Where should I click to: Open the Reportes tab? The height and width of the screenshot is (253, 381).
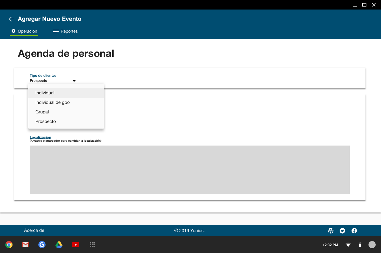(65, 31)
